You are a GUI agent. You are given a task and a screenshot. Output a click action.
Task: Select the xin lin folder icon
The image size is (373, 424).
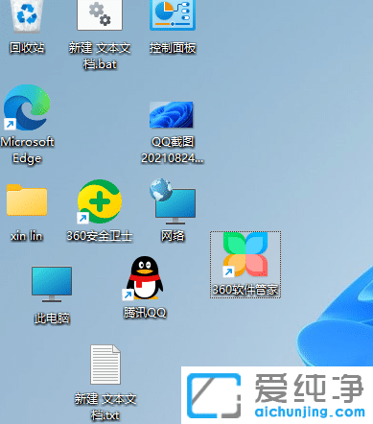pyautogui.click(x=27, y=200)
